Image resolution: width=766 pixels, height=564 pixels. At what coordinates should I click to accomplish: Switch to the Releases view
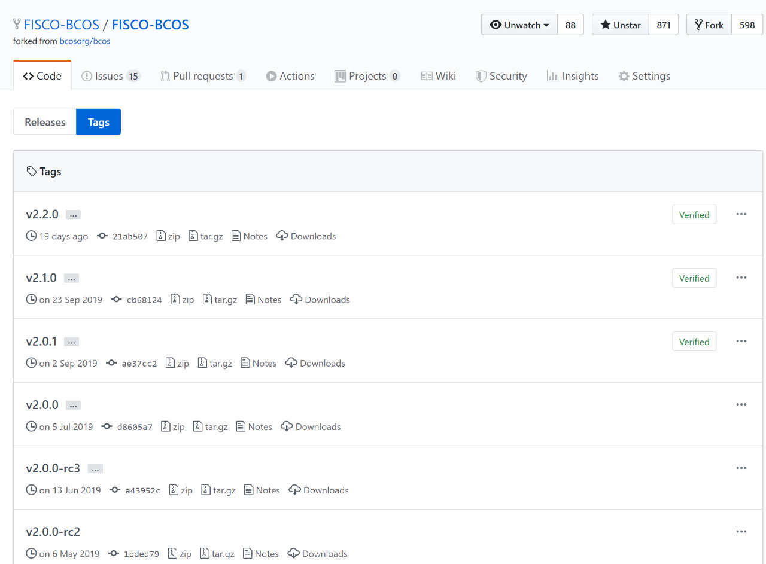[x=45, y=122]
